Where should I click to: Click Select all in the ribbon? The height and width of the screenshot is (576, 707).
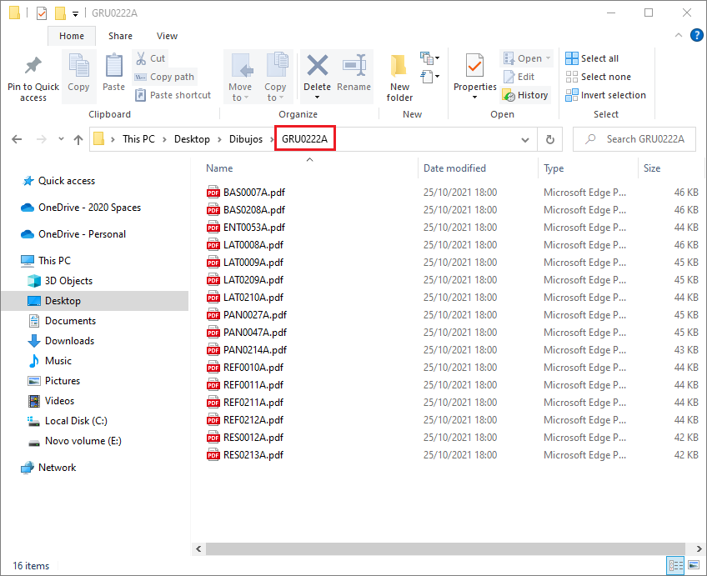592,58
